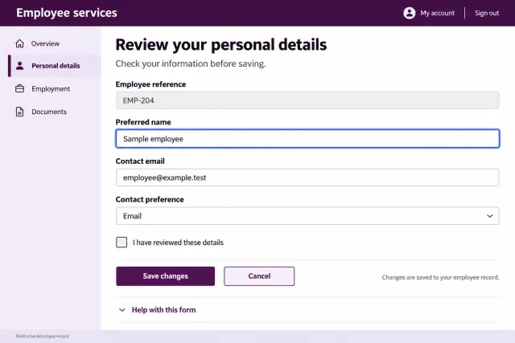Click the Employee services header title
The image size is (515, 343).
pyautogui.click(x=67, y=13)
